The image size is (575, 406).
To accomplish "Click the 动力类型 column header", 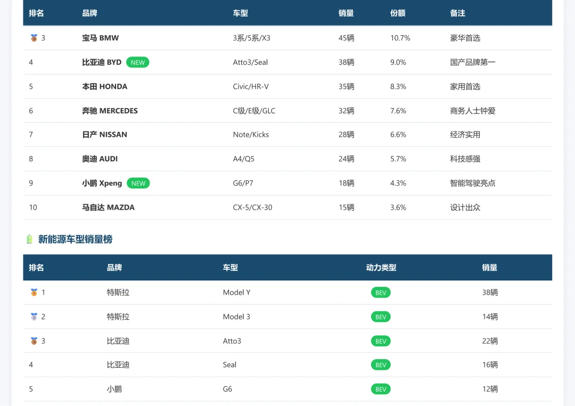I will [381, 268].
